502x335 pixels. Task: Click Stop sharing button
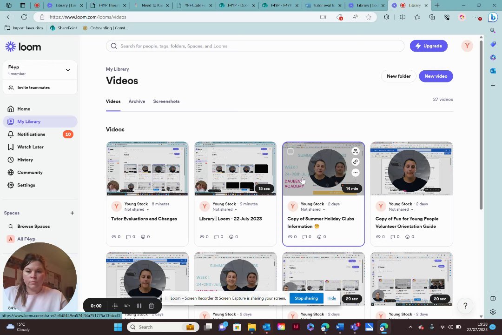[x=306, y=298]
